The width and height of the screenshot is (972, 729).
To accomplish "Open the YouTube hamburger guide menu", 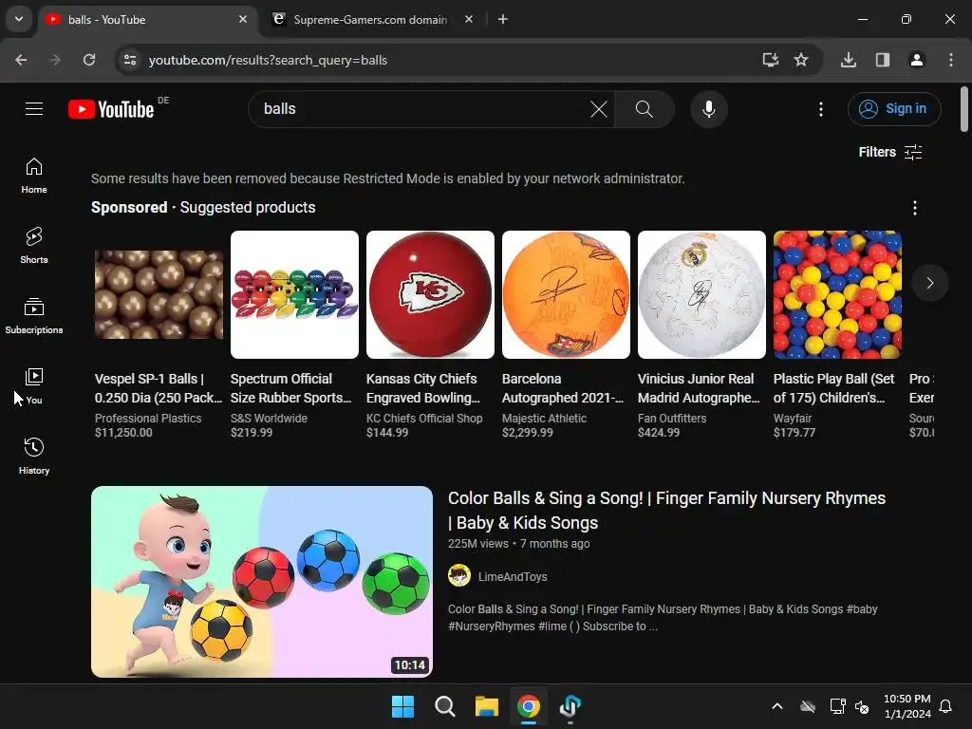I will (x=34, y=109).
